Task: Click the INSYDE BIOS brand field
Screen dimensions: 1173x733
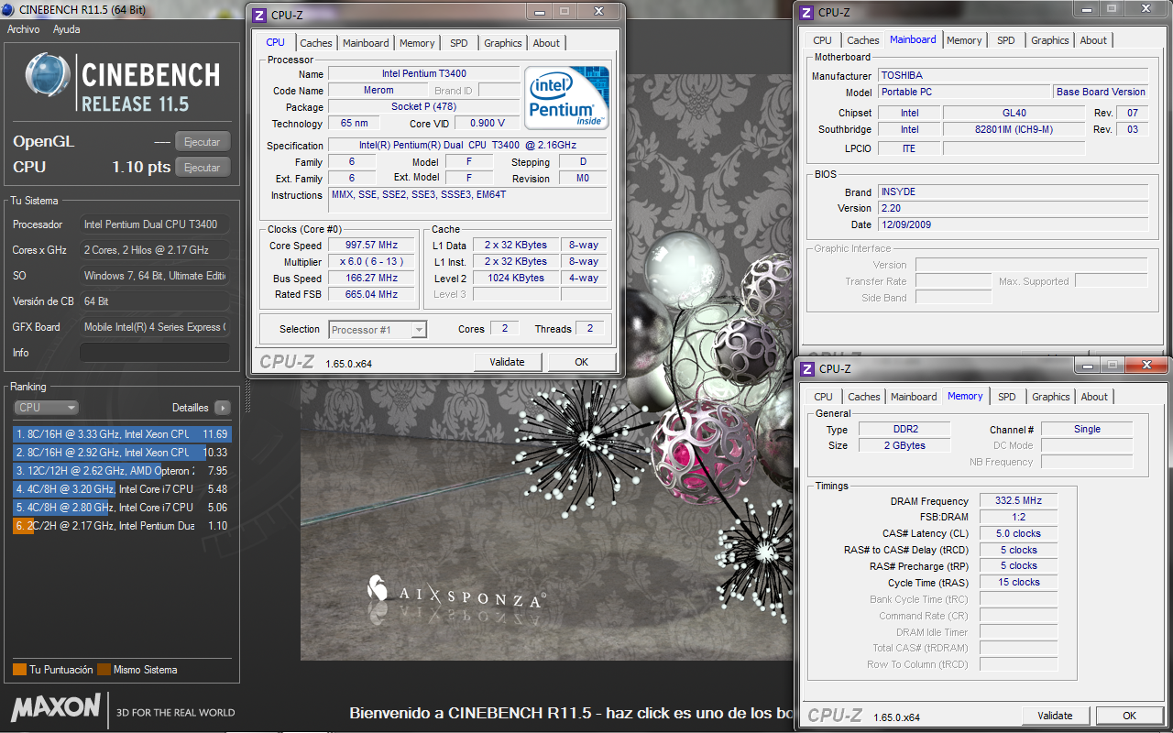Action: click(x=1013, y=192)
